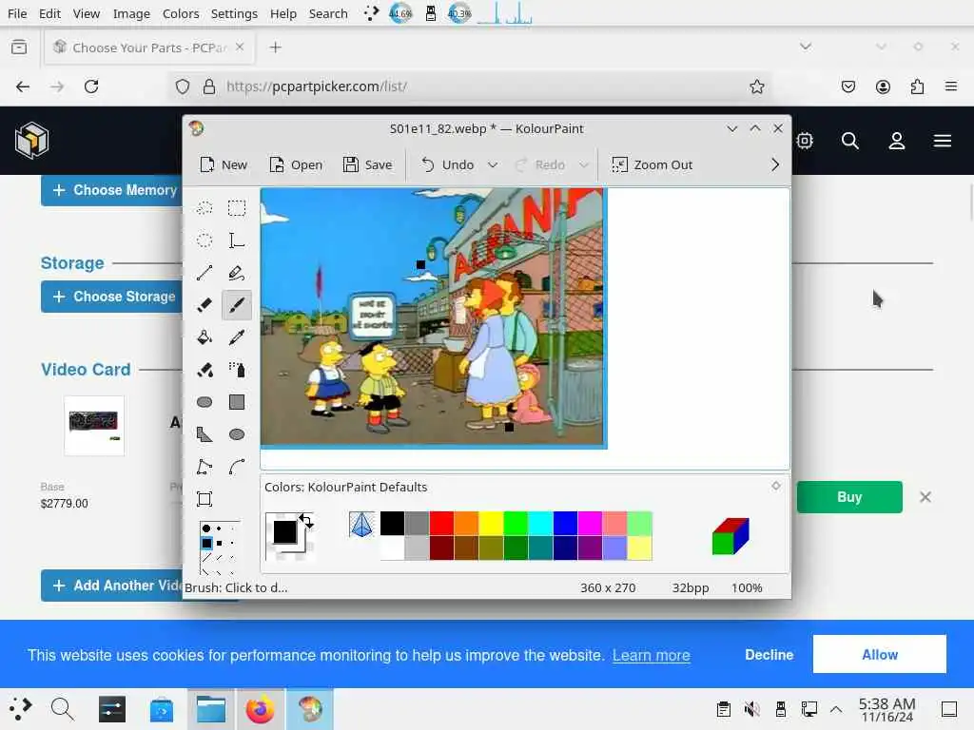Choose the large round brush shape
This screenshot has width=974, height=730.
tap(206, 528)
